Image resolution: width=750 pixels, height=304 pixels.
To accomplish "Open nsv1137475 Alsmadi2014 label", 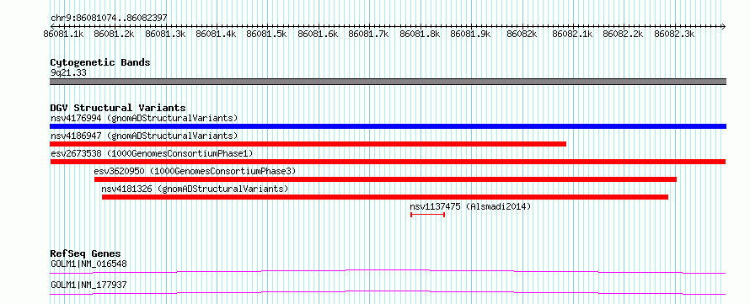I will coord(470,206).
